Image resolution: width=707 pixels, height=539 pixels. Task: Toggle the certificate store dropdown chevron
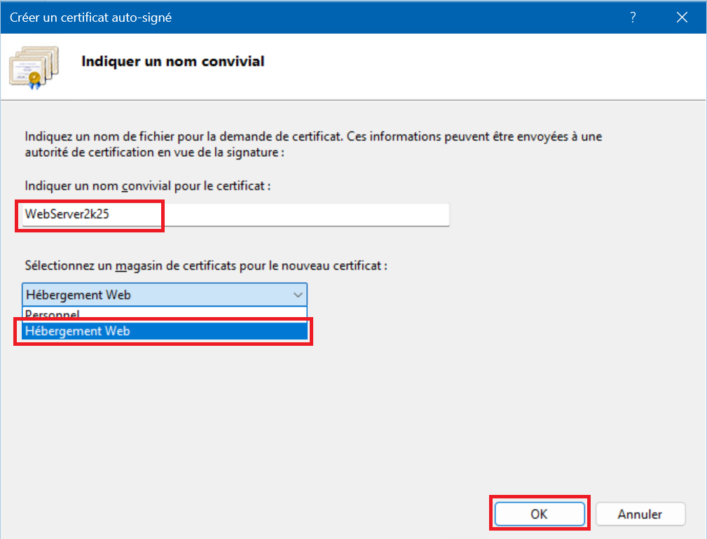298,295
